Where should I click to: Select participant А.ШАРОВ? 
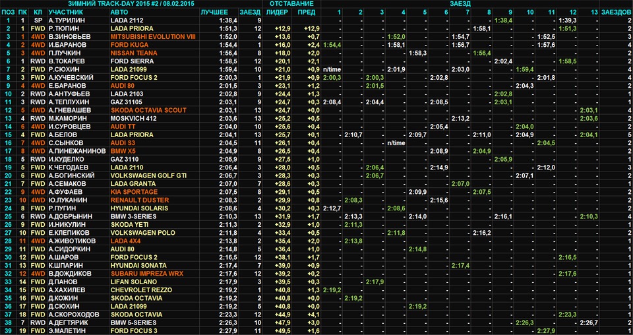(x=63, y=257)
